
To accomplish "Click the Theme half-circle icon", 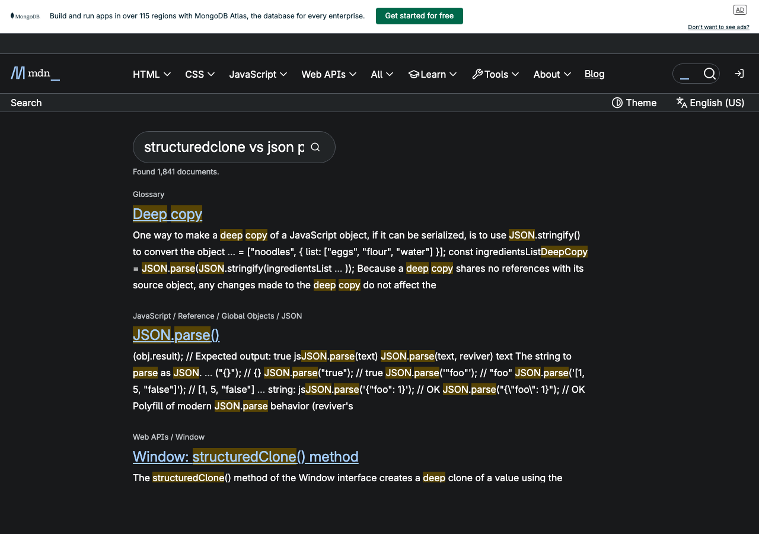I will pos(617,102).
